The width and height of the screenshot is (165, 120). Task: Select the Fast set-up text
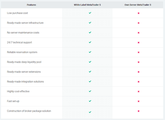[x=13, y=101]
